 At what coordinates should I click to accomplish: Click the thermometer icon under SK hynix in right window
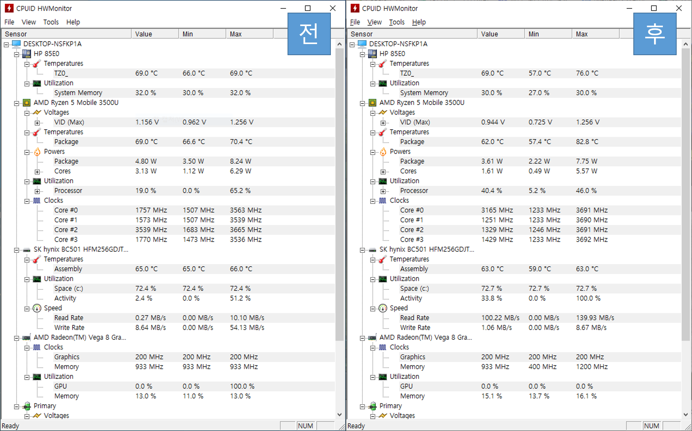(x=383, y=259)
